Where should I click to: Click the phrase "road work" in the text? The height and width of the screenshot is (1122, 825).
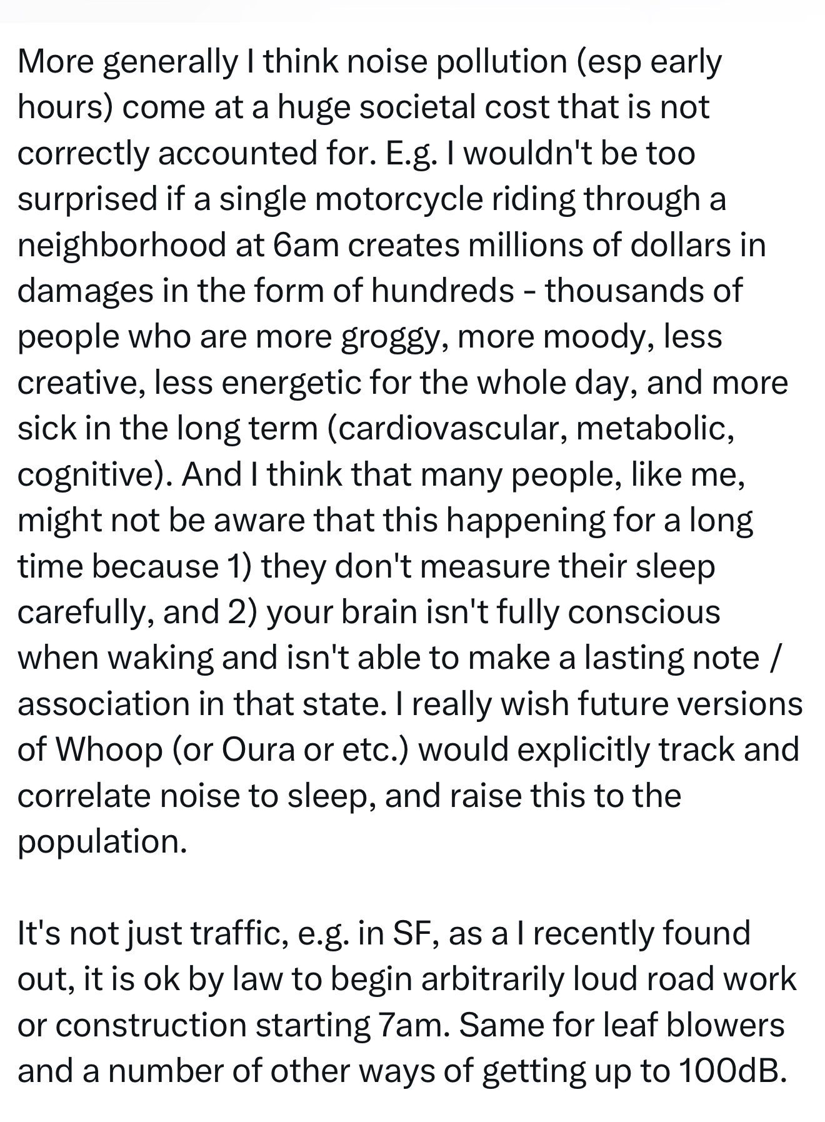pyautogui.click(x=722, y=979)
